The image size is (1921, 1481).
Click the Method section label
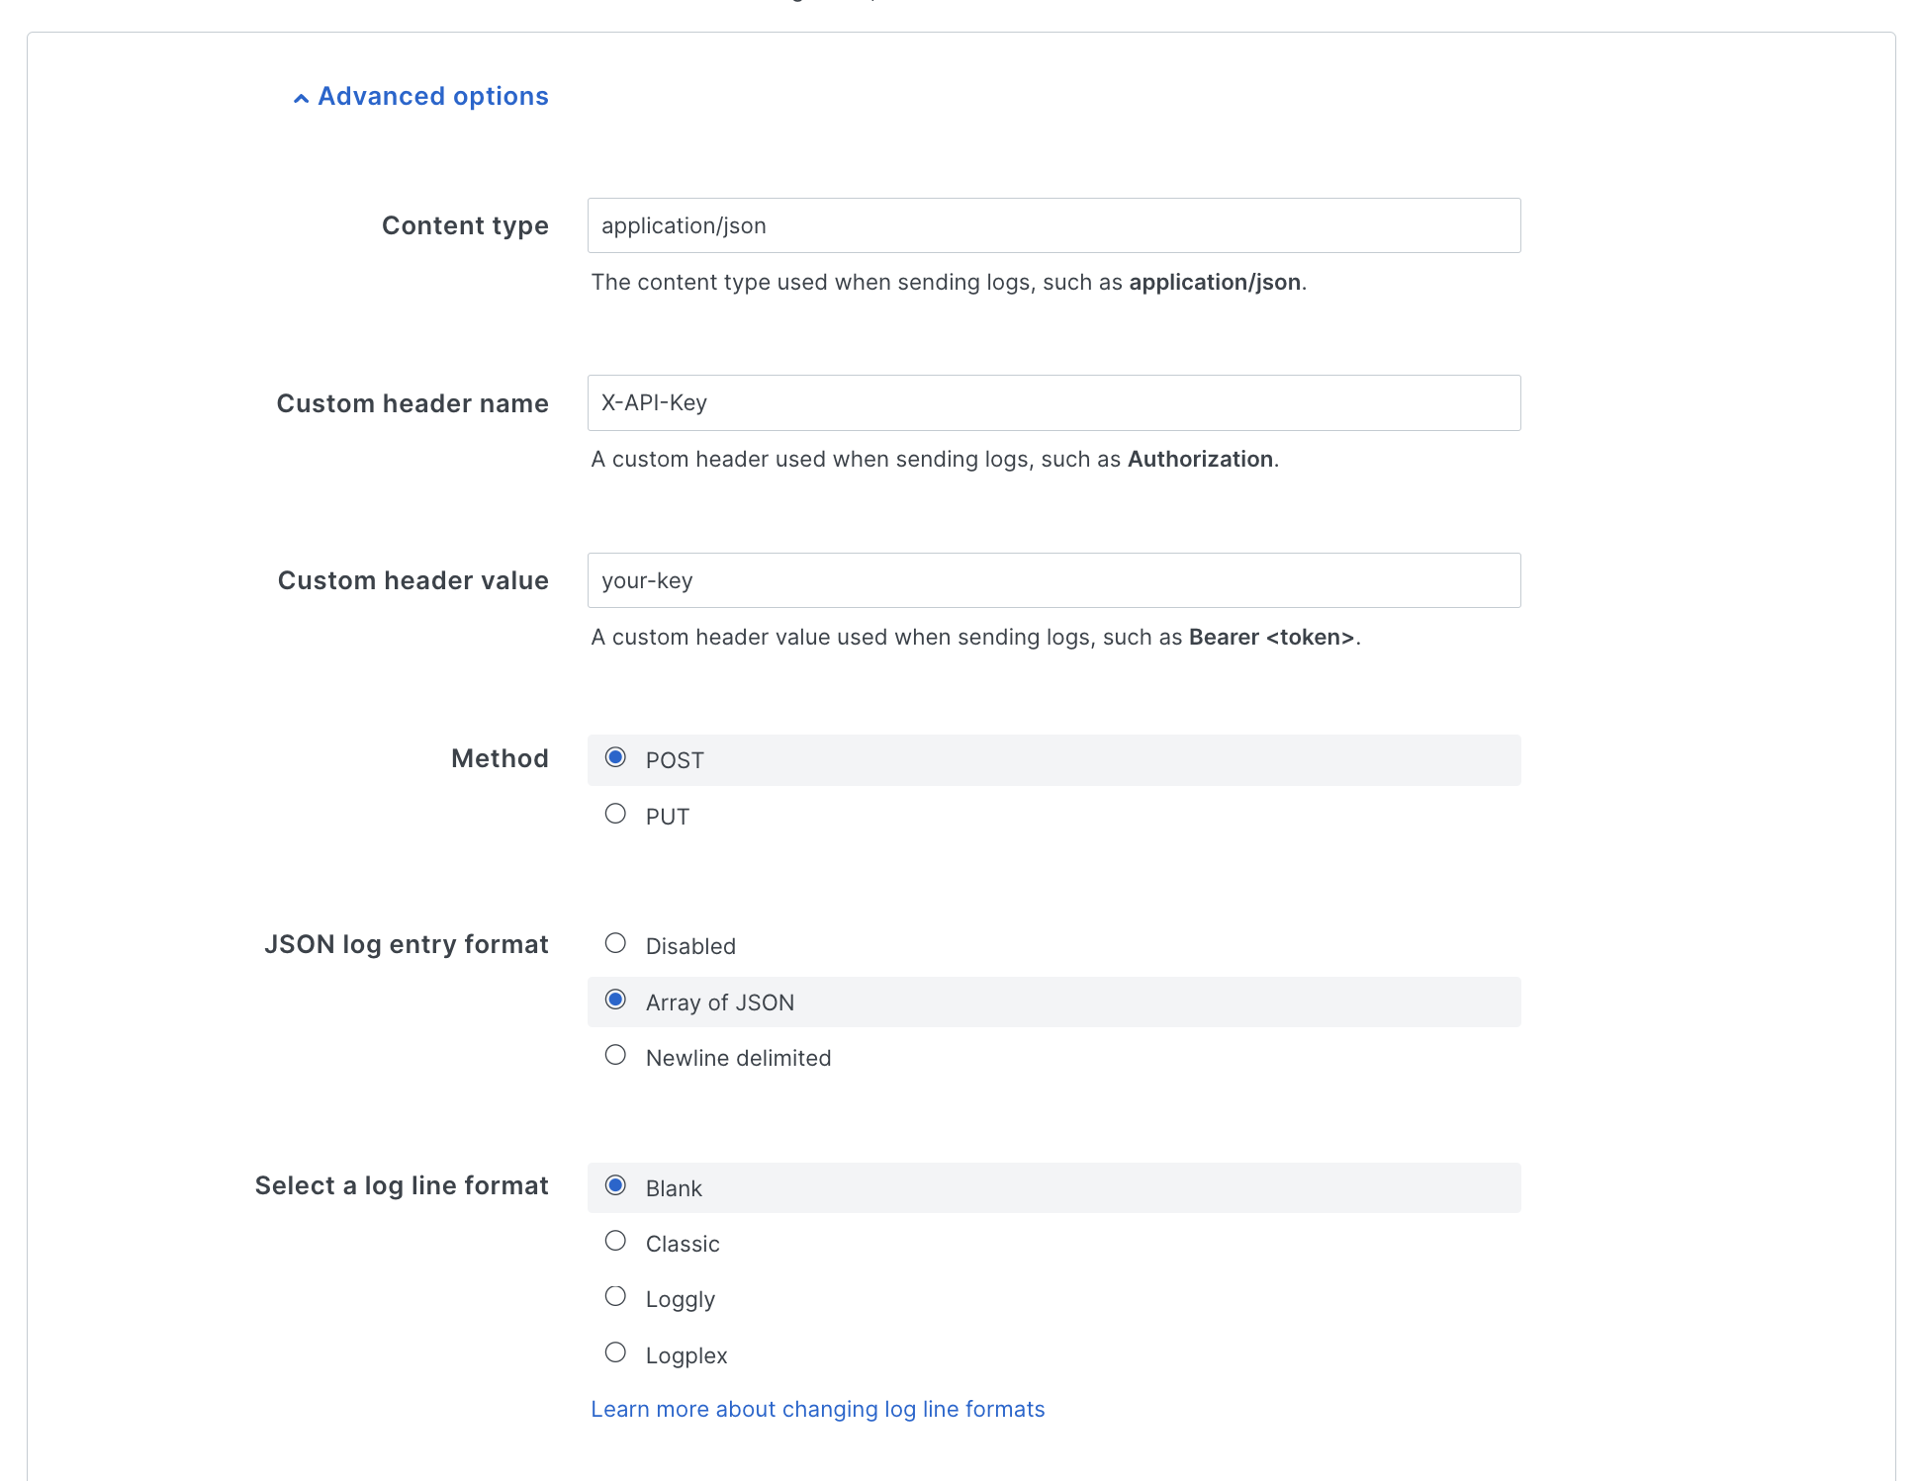coord(500,757)
